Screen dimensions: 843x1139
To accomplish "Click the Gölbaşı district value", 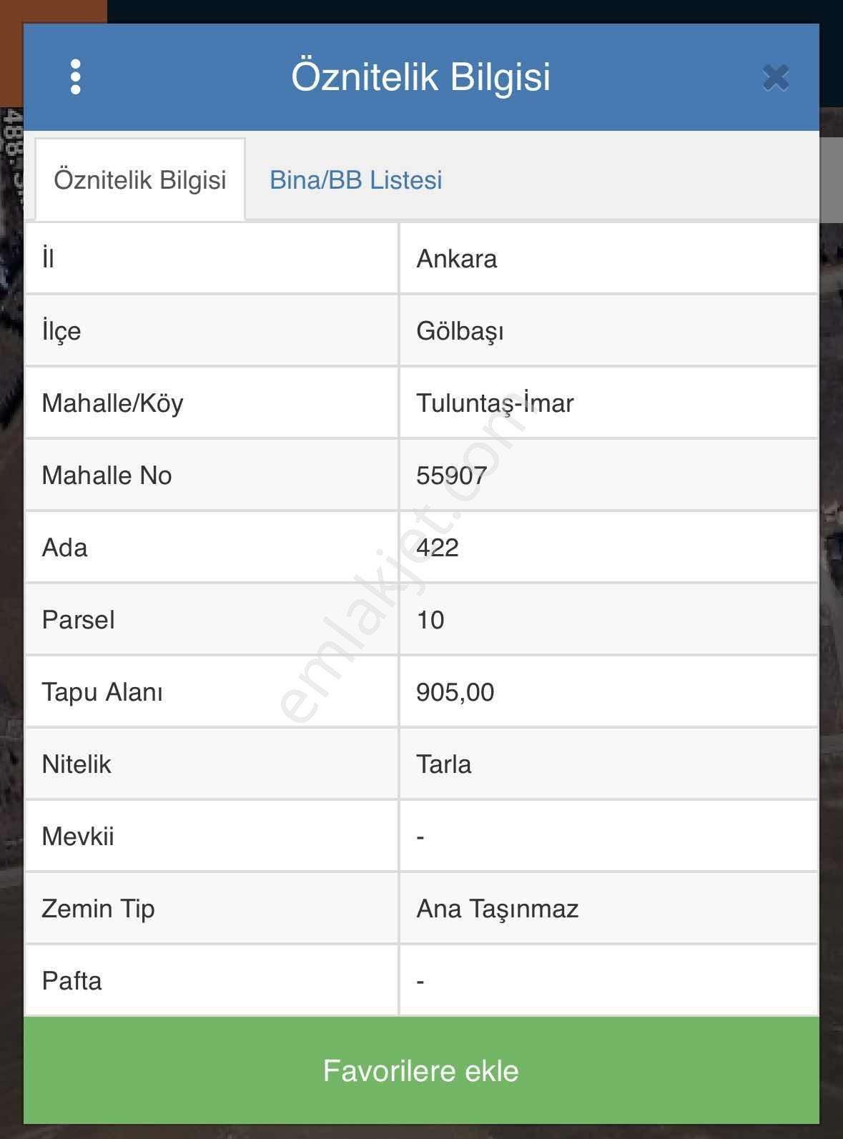I will (460, 331).
